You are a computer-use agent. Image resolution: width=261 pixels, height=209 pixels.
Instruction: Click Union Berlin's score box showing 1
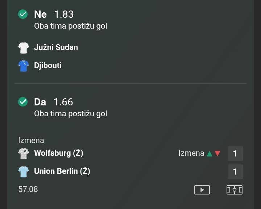[x=235, y=172]
